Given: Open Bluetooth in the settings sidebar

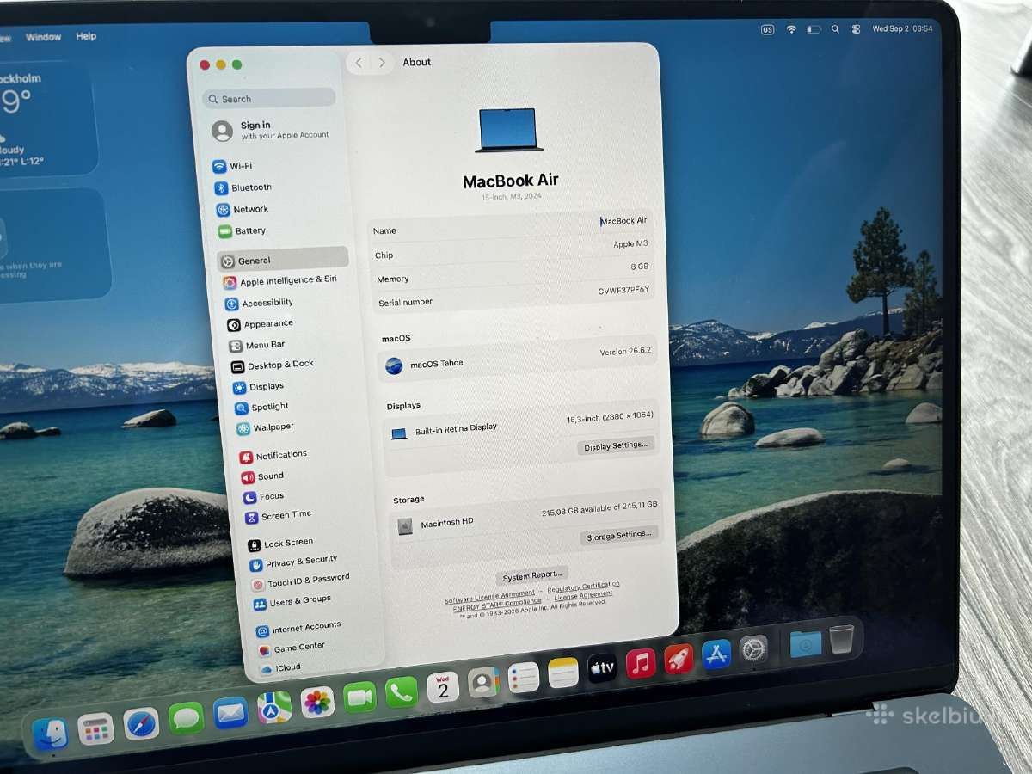Looking at the screenshot, I should pyautogui.click(x=243, y=187).
